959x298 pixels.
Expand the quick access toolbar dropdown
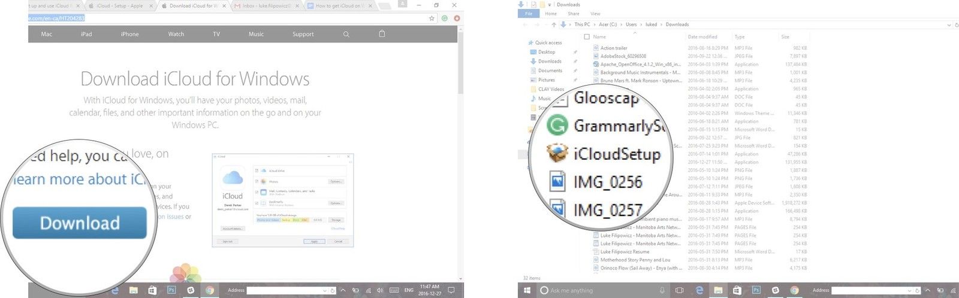click(x=550, y=4)
